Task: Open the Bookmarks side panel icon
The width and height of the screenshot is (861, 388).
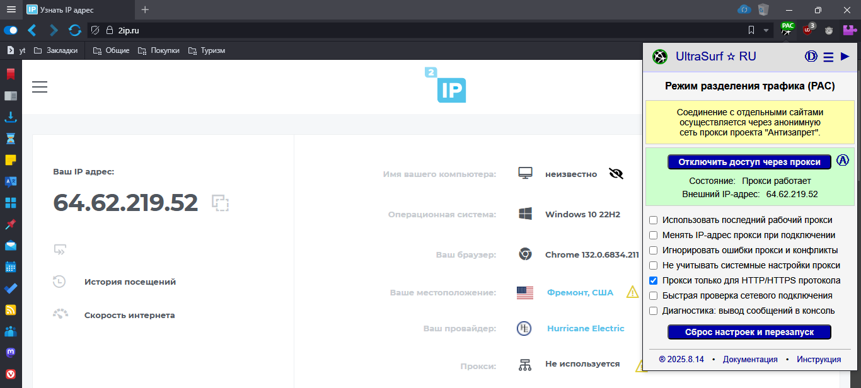Action: tap(11, 74)
